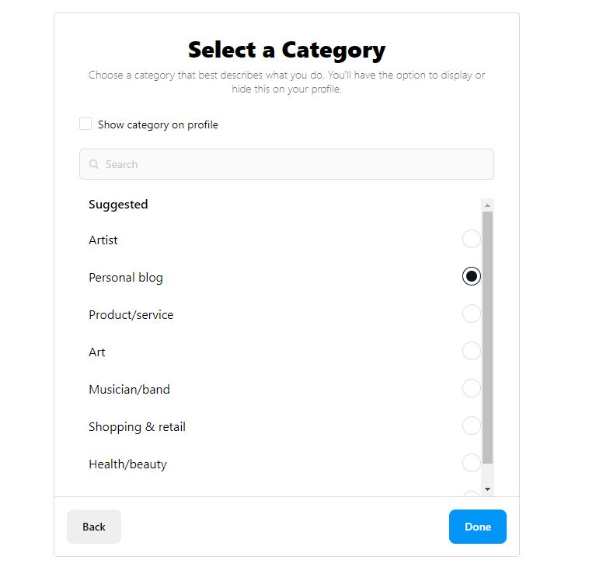Select the Health/beauty radio button

472,463
